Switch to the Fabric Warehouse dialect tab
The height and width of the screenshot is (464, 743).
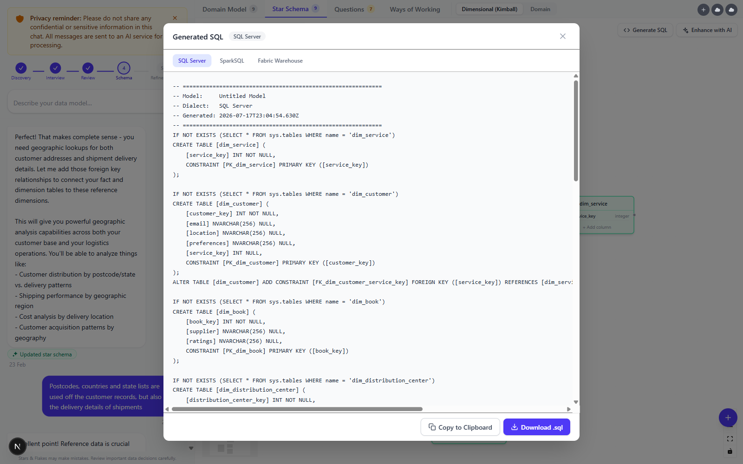pyautogui.click(x=280, y=61)
